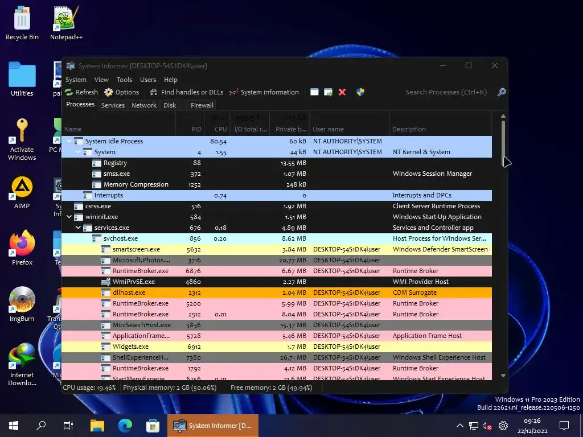Select the Processes tab
Screen dimensions: 583x437
click(80, 105)
